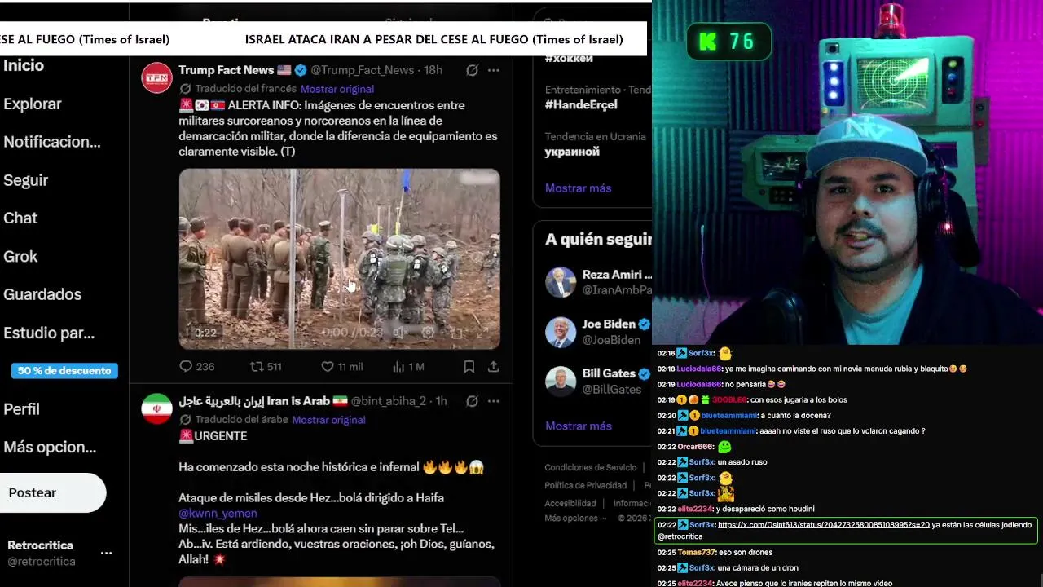Click the 0:22 remaining time label on video
Screen dimensions: 1043x587
[205, 333]
